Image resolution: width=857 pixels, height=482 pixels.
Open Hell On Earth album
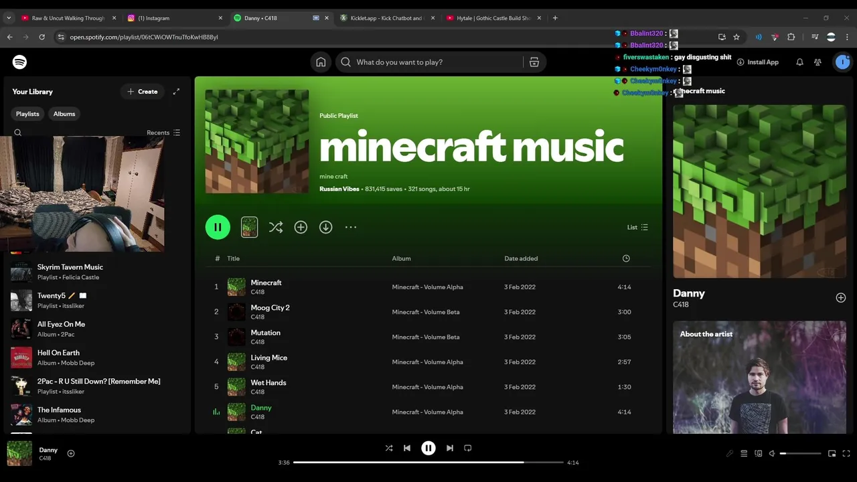[96, 357]
